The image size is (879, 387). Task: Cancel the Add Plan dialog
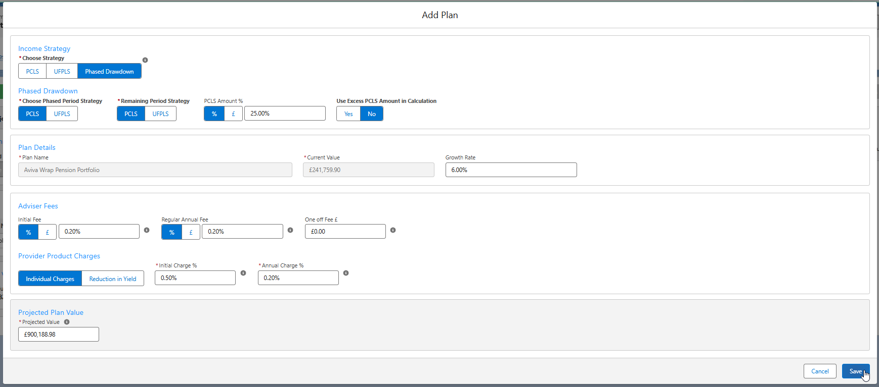(x=819, y=371)
